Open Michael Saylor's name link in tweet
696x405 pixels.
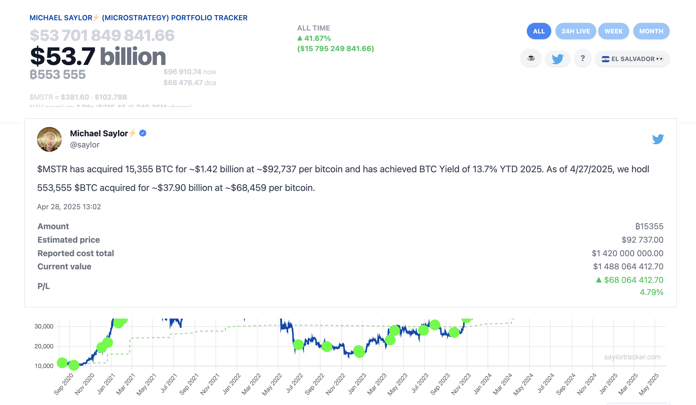(99, 133)
